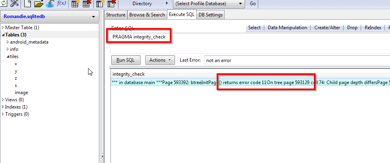Open the Actions dropdown button
The height and width of the screenshot is (163, 390).
tap(159, 60)
